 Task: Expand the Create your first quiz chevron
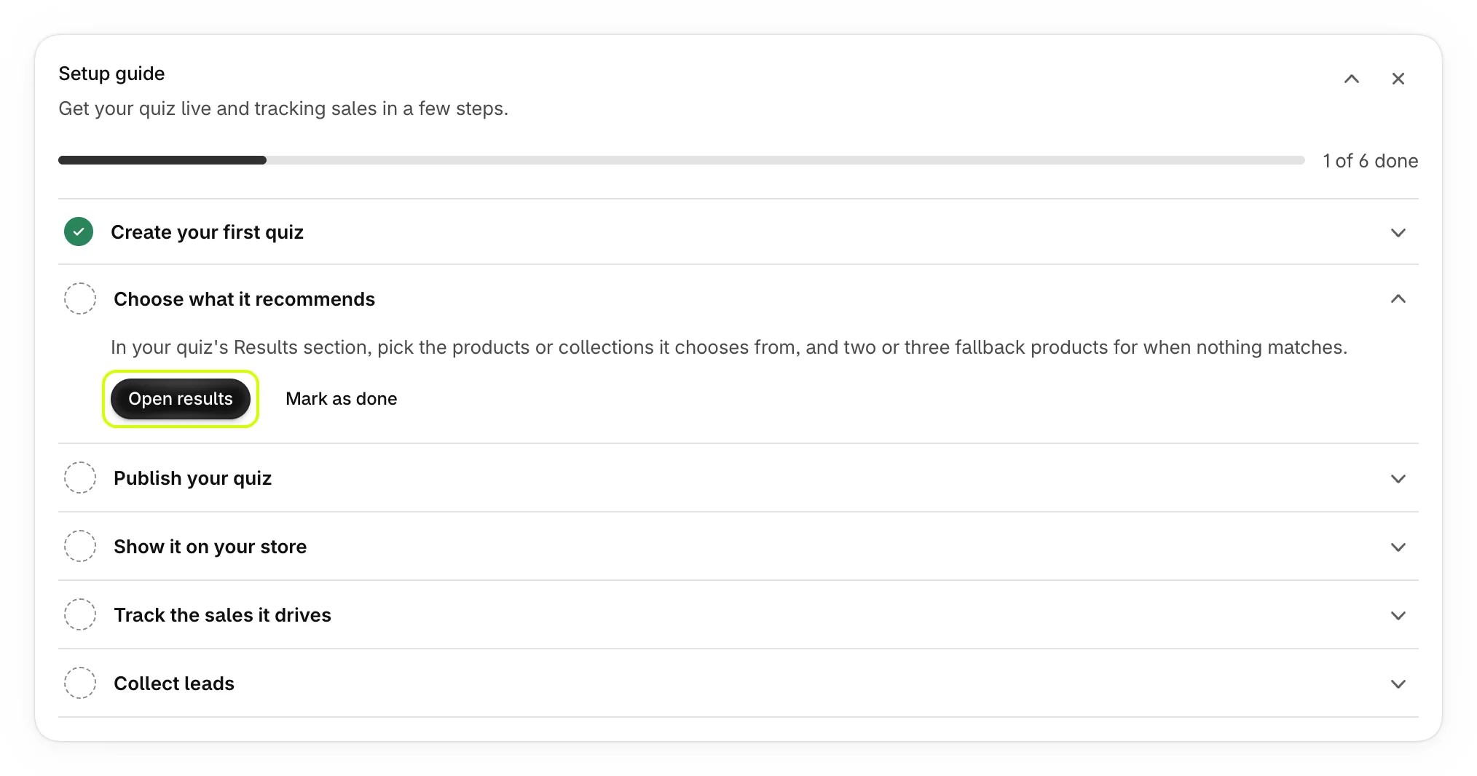point(1398,233)
